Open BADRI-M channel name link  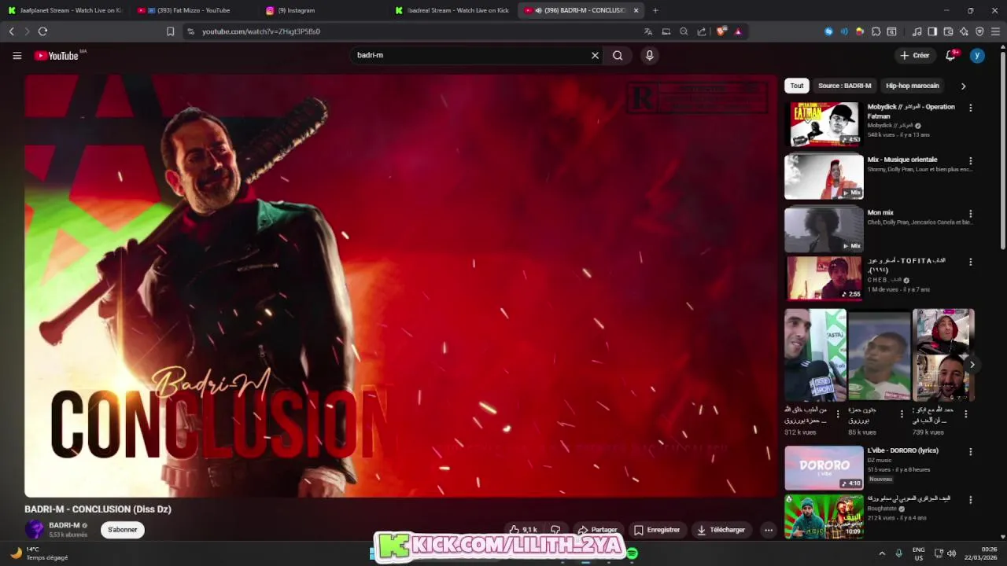65,525
